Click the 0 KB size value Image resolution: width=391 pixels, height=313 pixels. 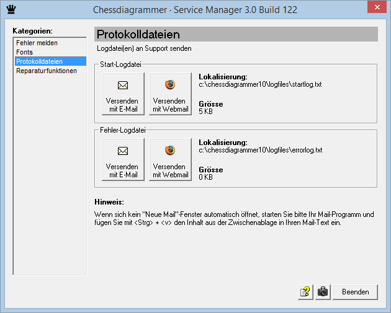(205, 177)
